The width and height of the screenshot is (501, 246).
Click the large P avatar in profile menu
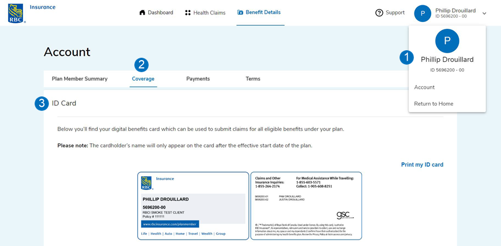pyautogui.click(x=447, y=40)
